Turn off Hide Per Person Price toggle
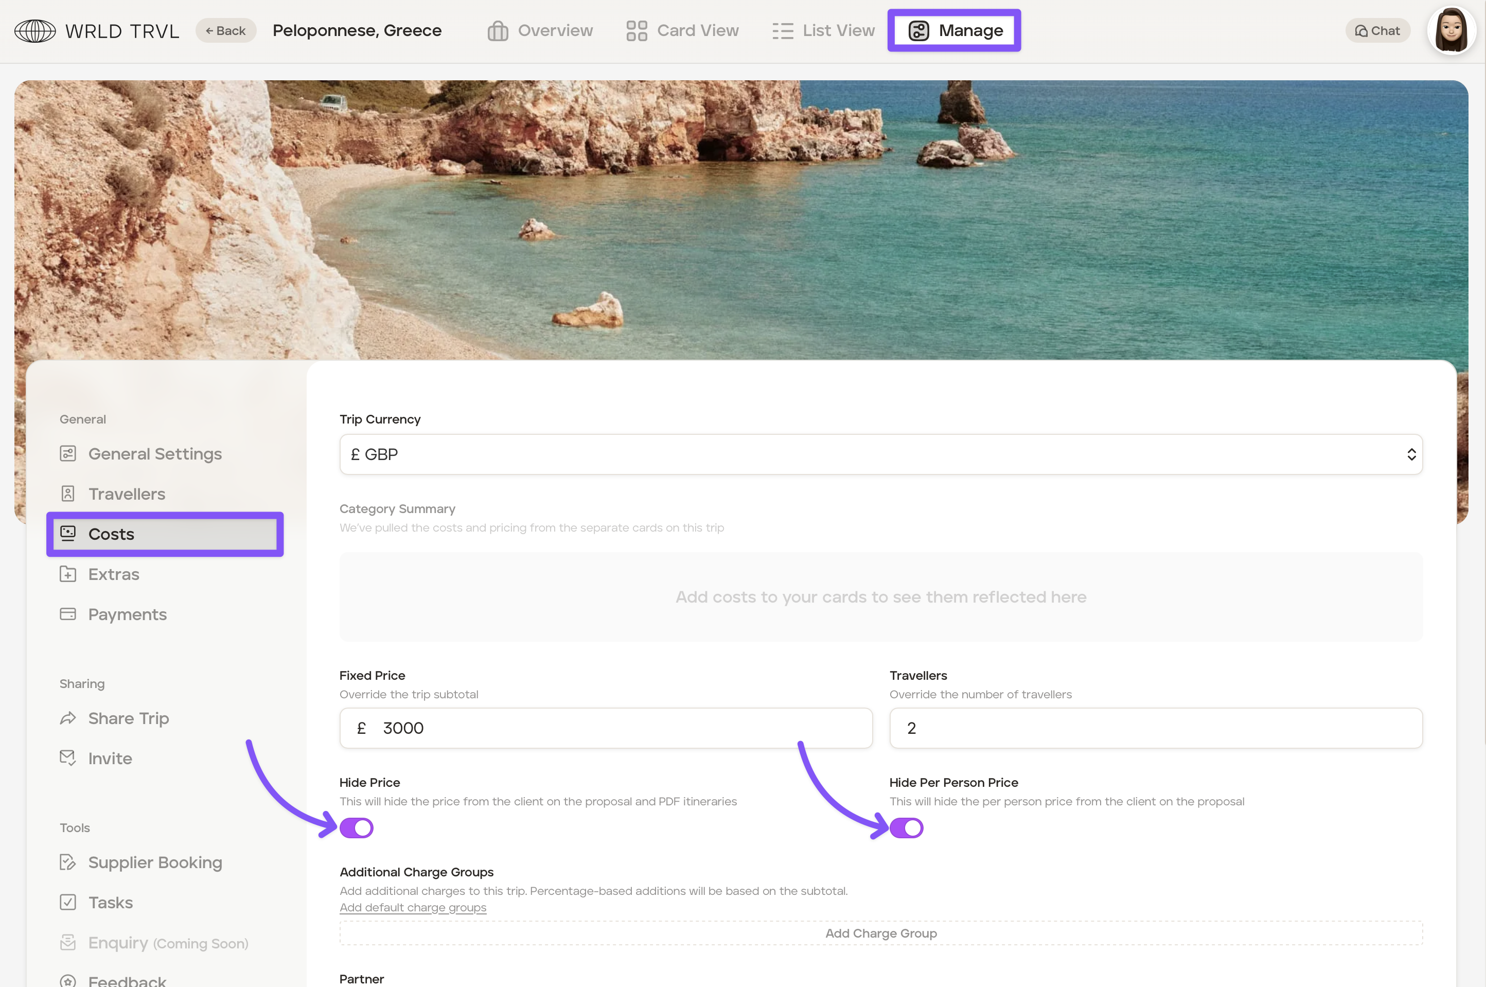 coord(906,828)
